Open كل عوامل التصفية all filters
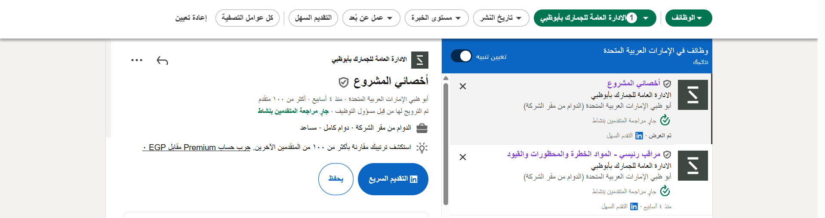 click(247, 18)
